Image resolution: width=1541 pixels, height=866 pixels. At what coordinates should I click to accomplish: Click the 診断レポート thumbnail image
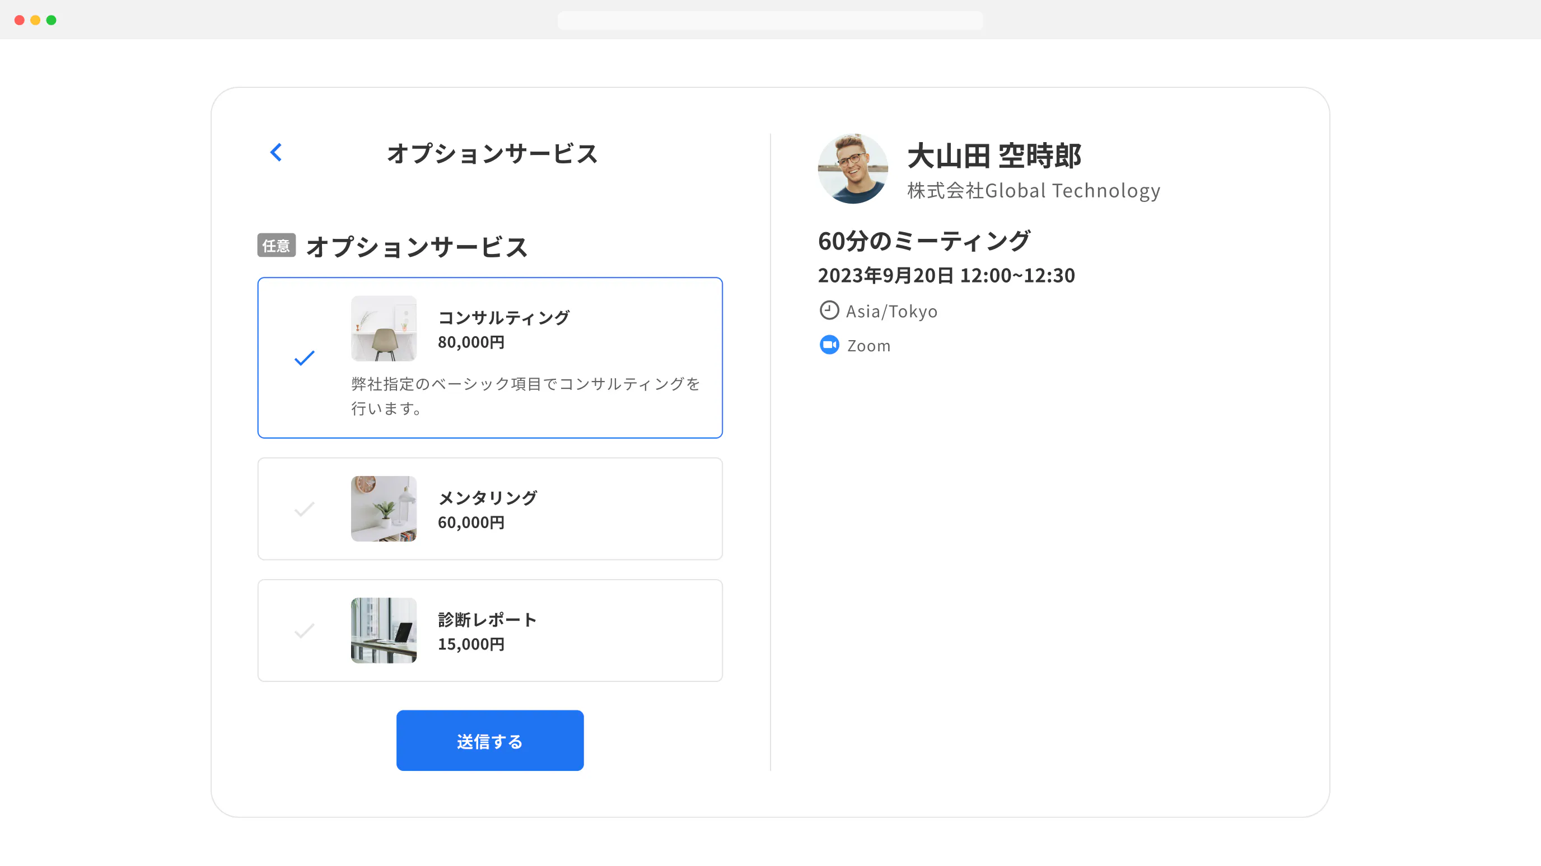[383, 630]
